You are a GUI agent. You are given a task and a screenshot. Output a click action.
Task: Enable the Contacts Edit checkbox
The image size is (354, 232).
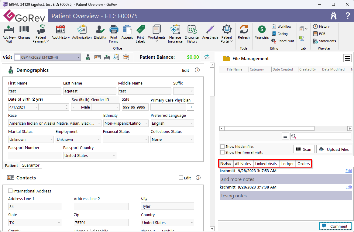[180, 178]
